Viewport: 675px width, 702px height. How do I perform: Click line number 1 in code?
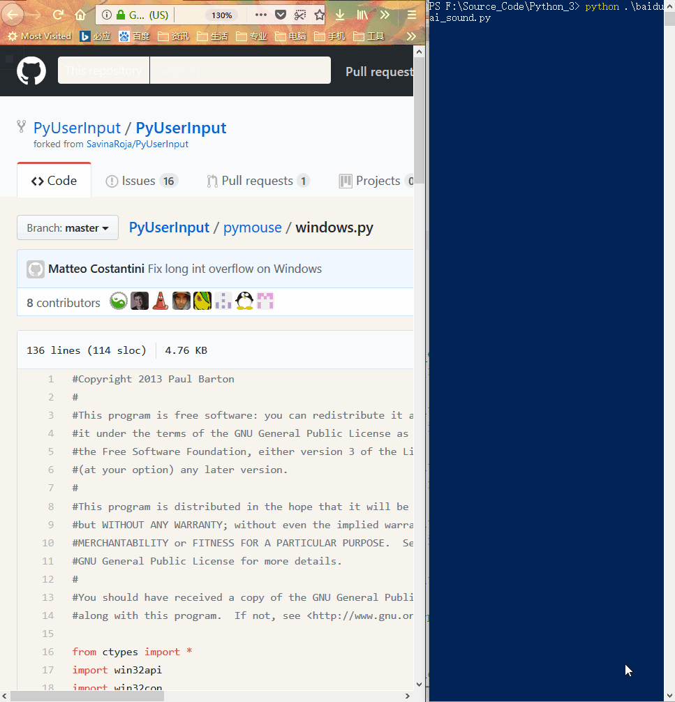coord(51,379)
